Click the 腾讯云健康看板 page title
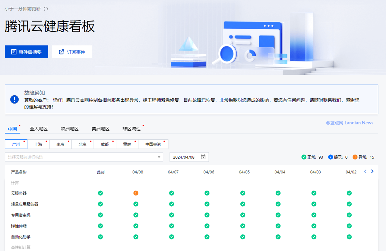 50,27
